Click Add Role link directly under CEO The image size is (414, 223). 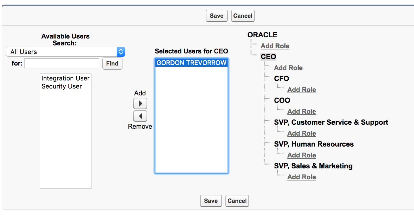pos(288,68)
